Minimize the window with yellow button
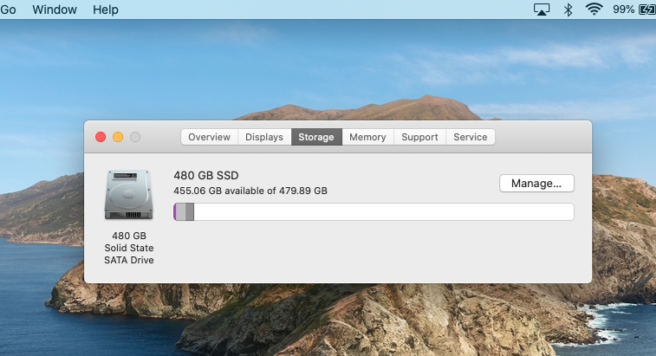Image resolution: width=656 pixels, height=356 pixels. tap(118, 137)
